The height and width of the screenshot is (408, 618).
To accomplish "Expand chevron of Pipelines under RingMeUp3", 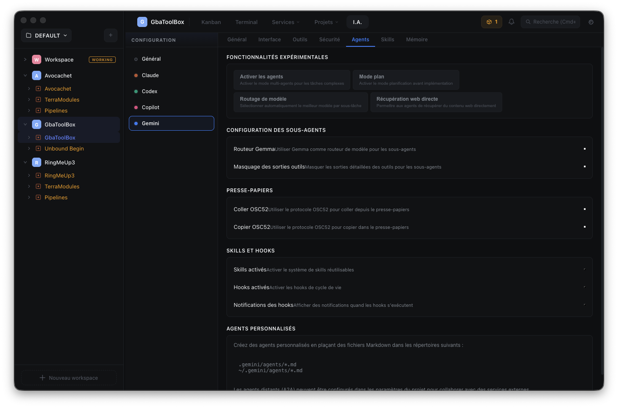I will [29, 197].
